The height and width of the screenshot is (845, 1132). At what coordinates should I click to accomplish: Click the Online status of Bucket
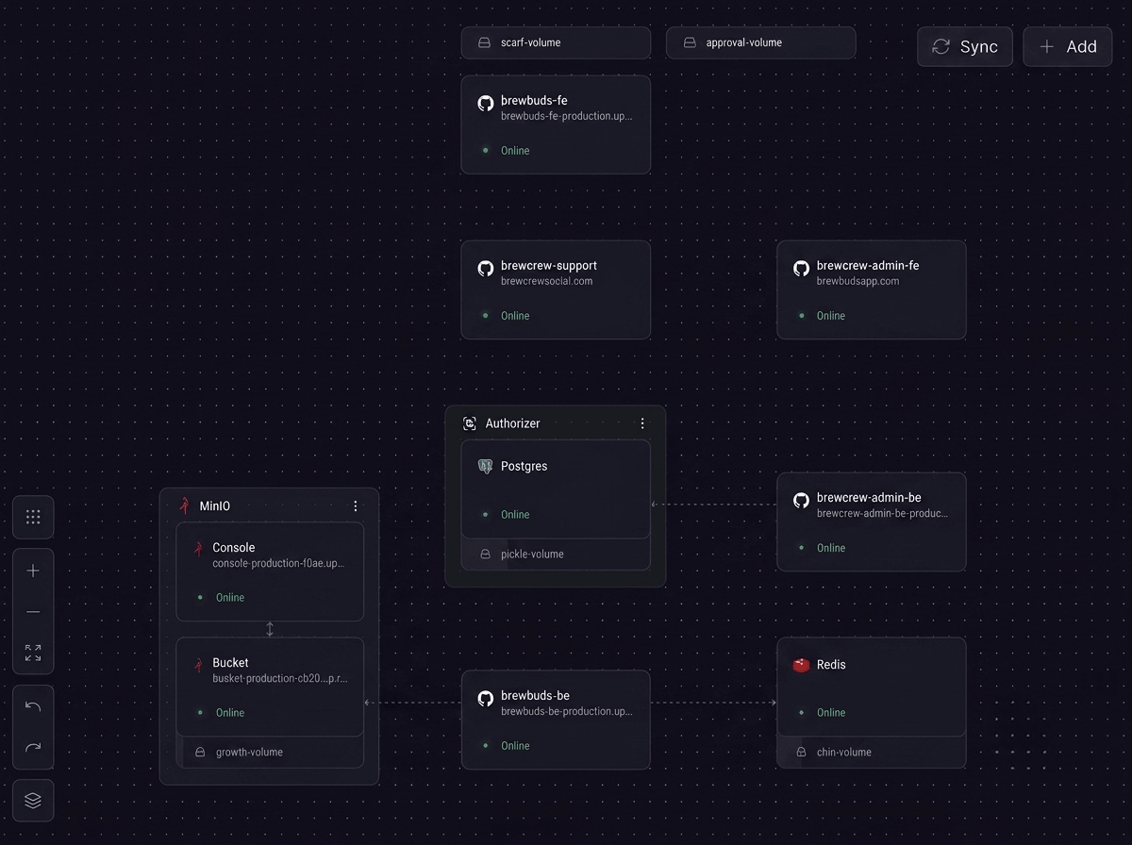click(230, 713)
